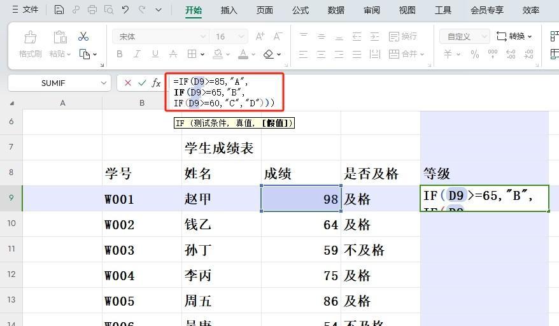Align text left
This screenshot has width=559, height=326.
(x=304, y=54)
